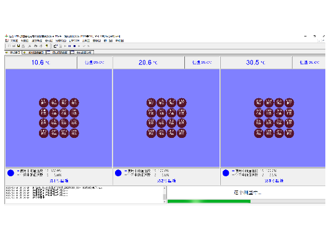Click the blue status circle under the 10.6 °C chamber
This screenshot has height=235, width=334.
tap(11, 173)
